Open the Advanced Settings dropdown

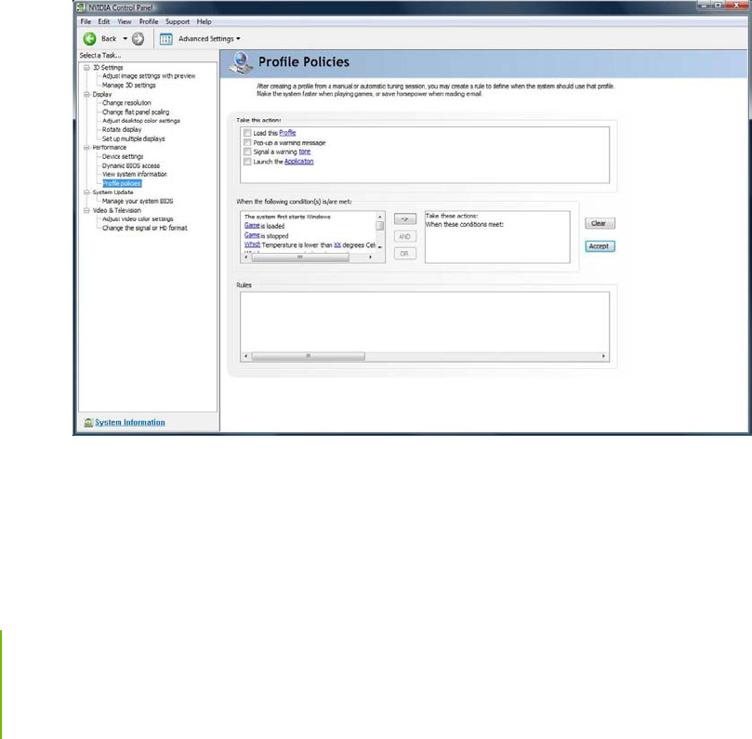209,39
